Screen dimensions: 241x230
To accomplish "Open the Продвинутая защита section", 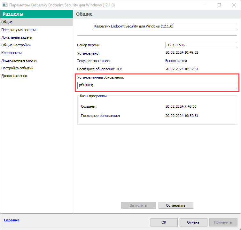I will point(36,30).
